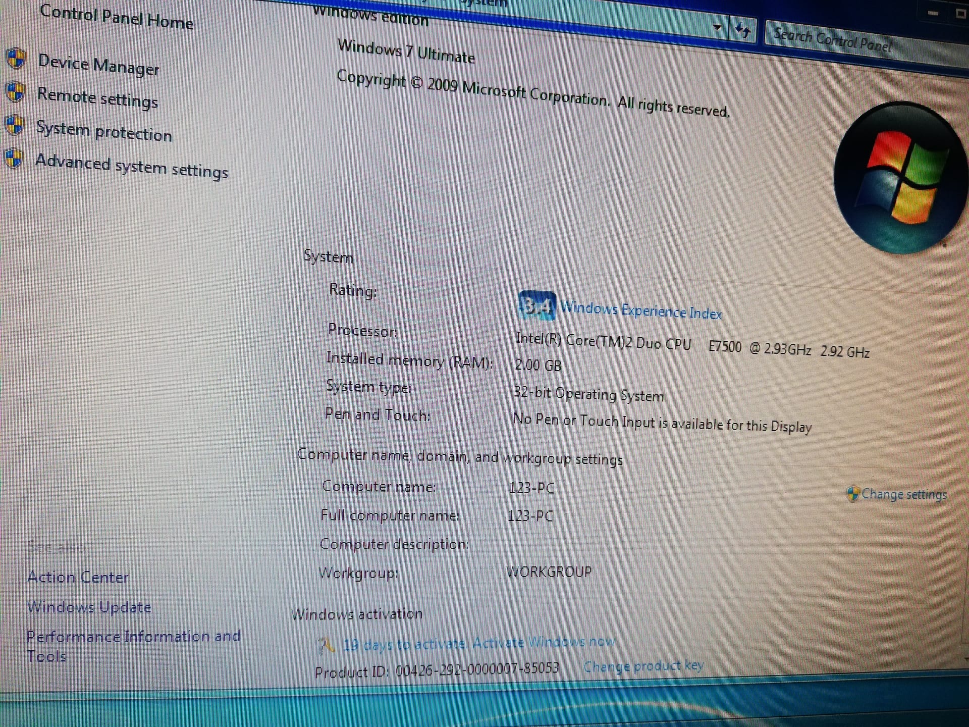This screenshot has height=727, width=969.
Task: Click the 123-PC value beside Full computer name
Action: pyautogui.click(x=530, y=515)
